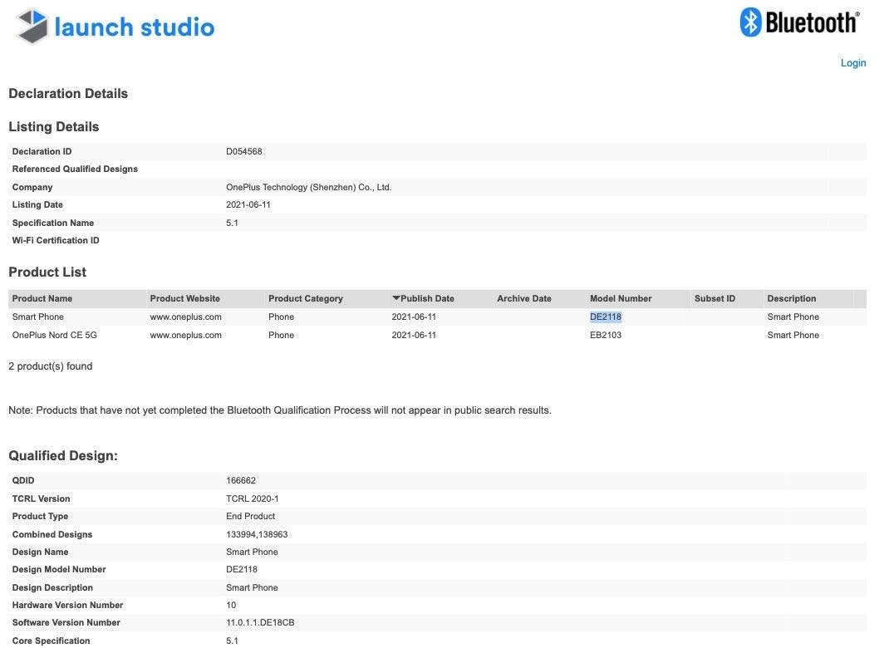884x648 pixels.
Task: Click the Wi-Fi Certification ID label
Action: coord(56,240)
